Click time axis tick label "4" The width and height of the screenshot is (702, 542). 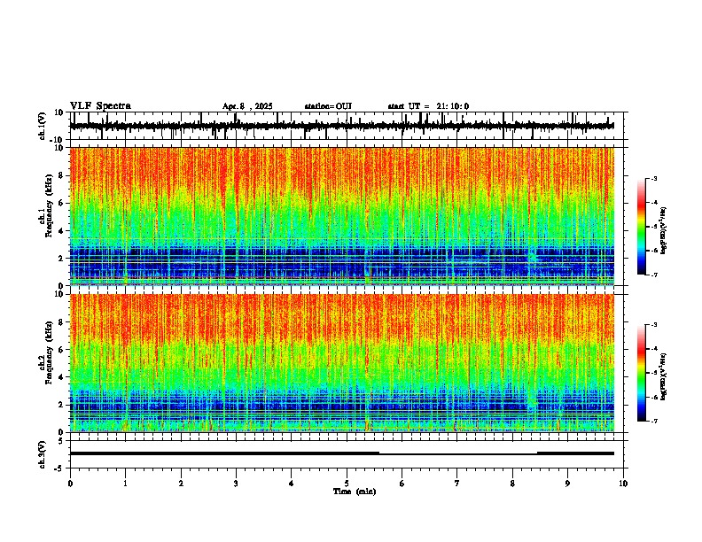[x=292, y=484]
